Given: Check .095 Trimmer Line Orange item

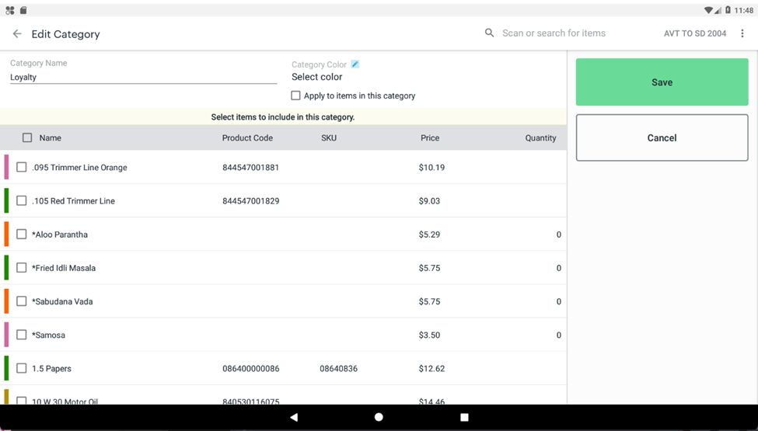Looking at the screenshot, I should [x=21, y=167].
